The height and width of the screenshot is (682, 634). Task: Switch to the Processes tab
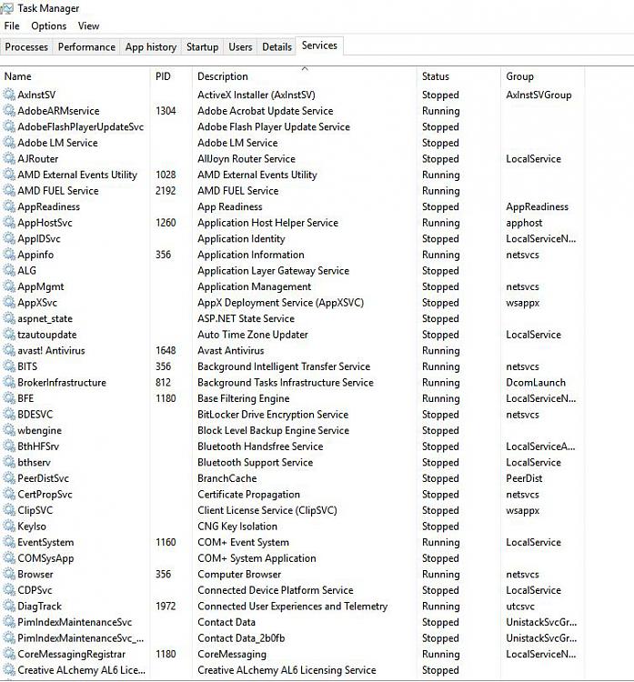click(x=26, y=46)
